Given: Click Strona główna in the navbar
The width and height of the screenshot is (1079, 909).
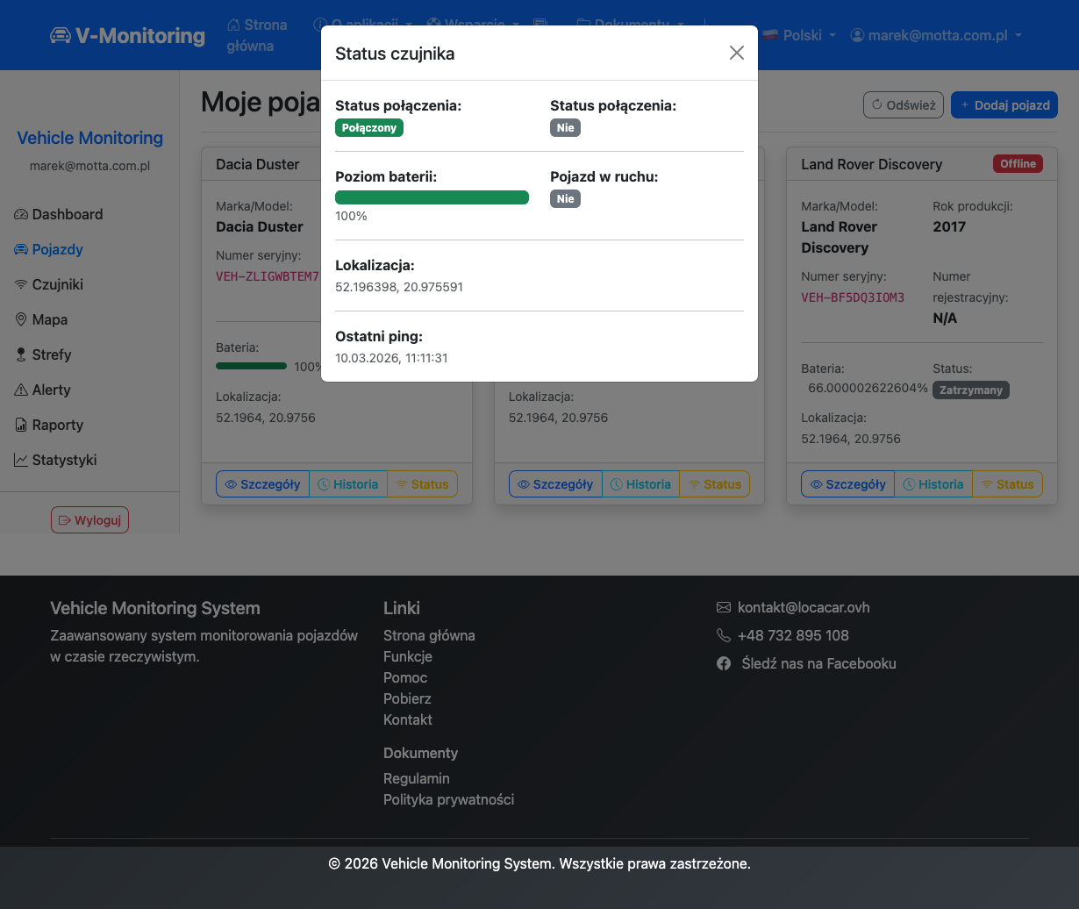Looking at the screenshot, I should 256,35.
